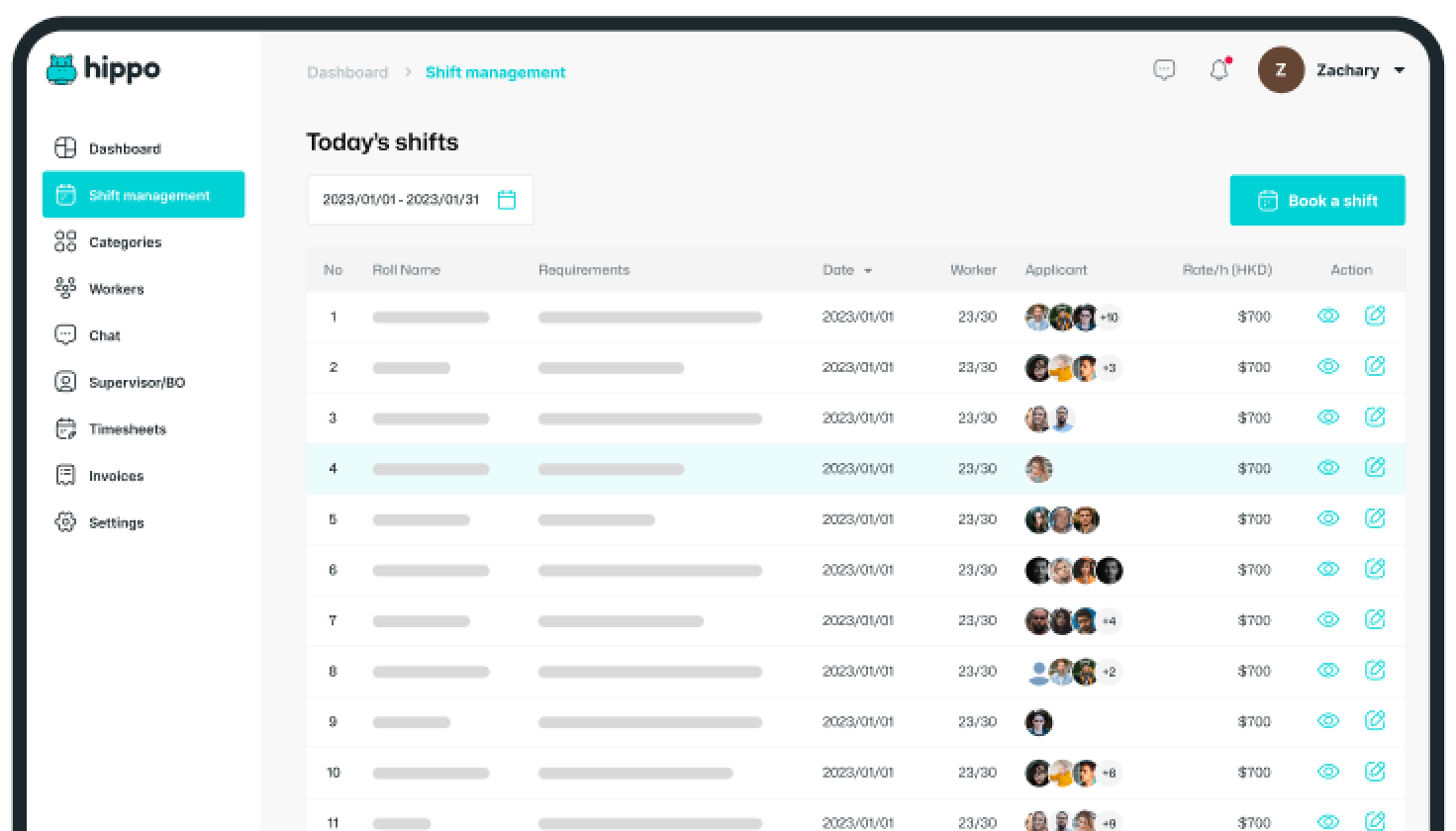Click the 2023/01/01 - 2023/01/31 date field
Viewport: 1456px width, 831px height.
tap(401, 200)
